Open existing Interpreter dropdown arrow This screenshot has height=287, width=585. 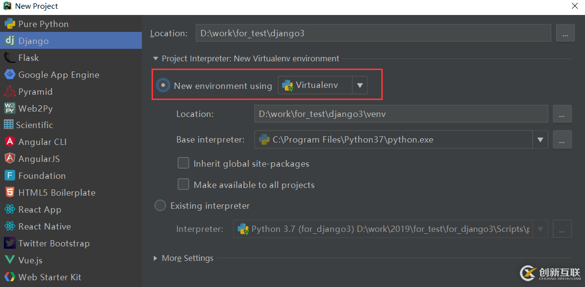[541, 229]
